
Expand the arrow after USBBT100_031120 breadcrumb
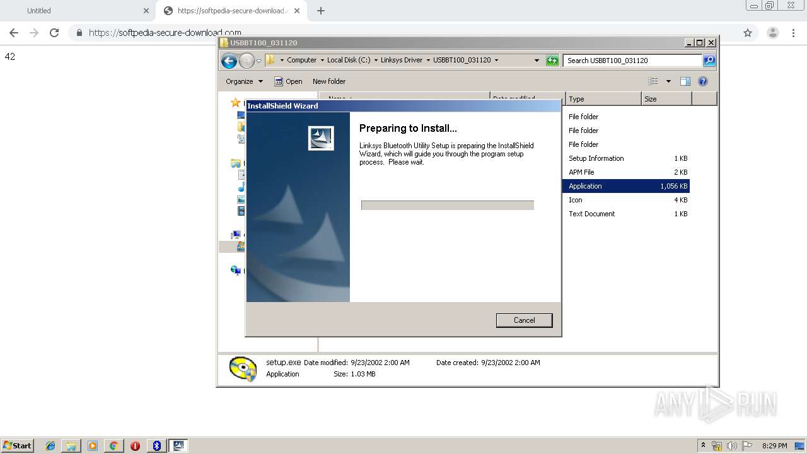(496, 61)
